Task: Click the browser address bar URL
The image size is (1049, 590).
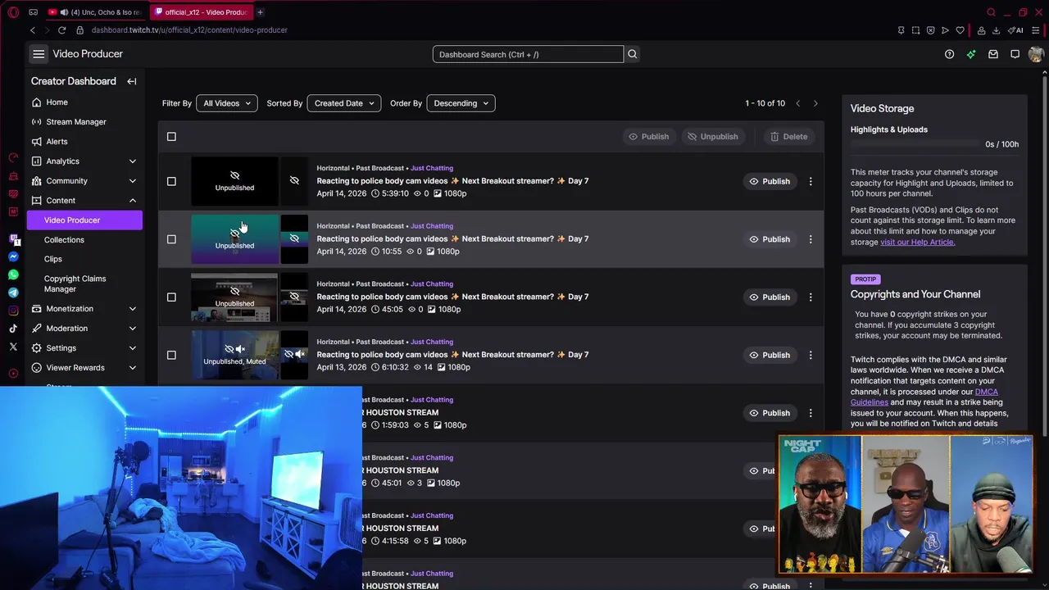Action: [x=189, y=30]
